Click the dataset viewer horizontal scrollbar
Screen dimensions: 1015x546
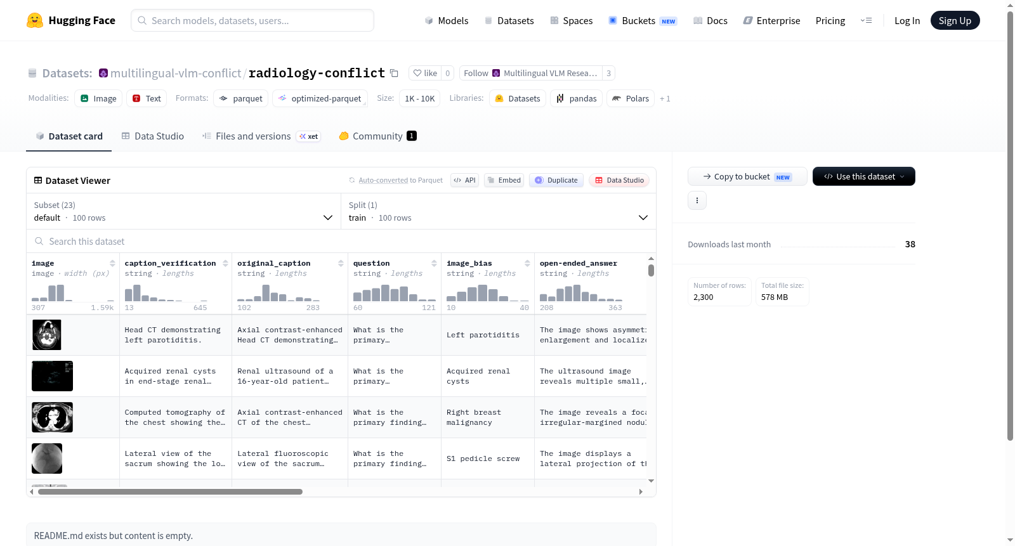click(170, 491)
